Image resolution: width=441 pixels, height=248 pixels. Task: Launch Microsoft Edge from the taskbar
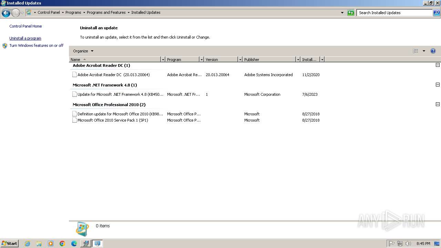click(74, 244)
